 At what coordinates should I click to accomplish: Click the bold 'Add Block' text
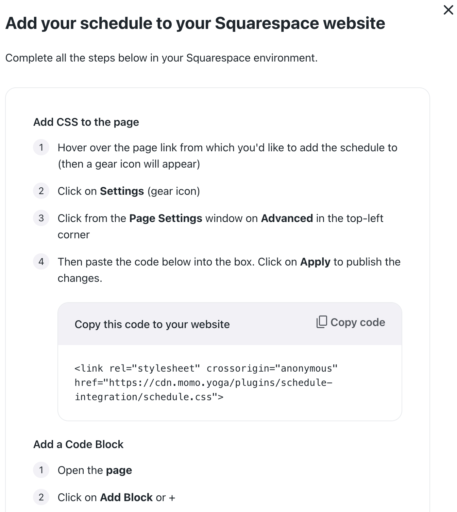(x=126, y=497)
